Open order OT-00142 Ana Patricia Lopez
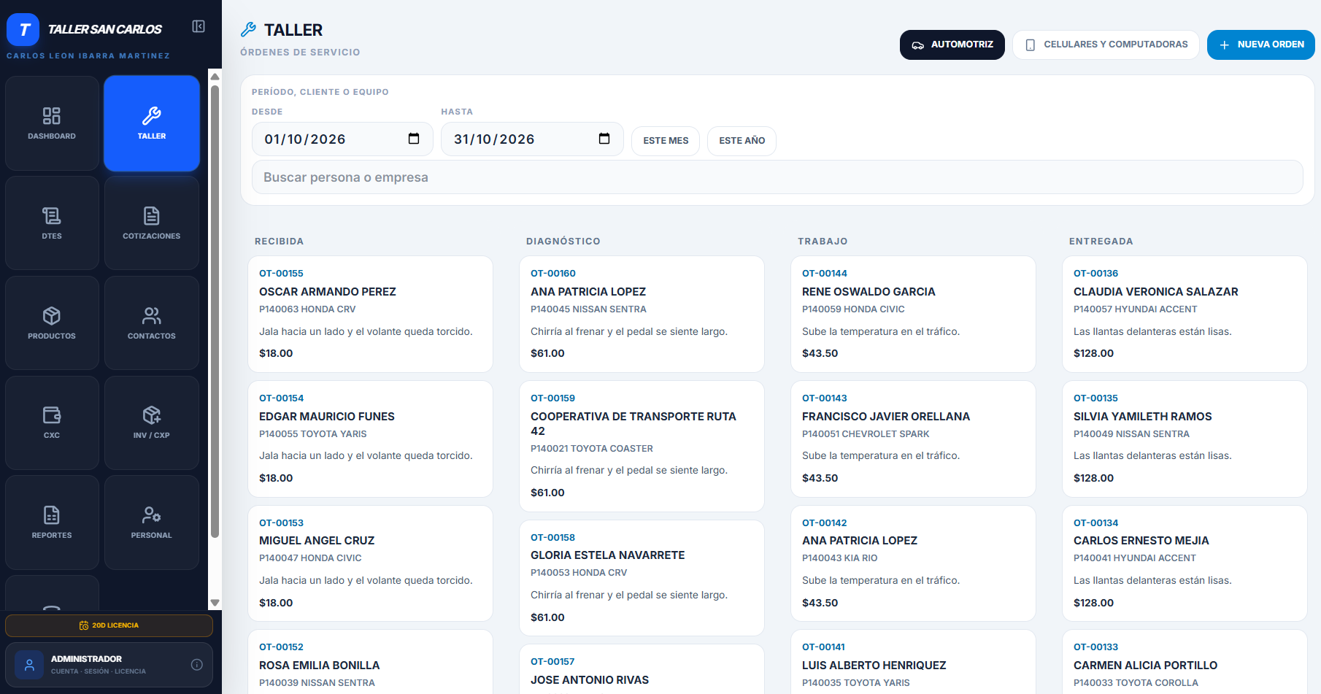This screenshot has height=694, width=1321. [x=913, y=563]
